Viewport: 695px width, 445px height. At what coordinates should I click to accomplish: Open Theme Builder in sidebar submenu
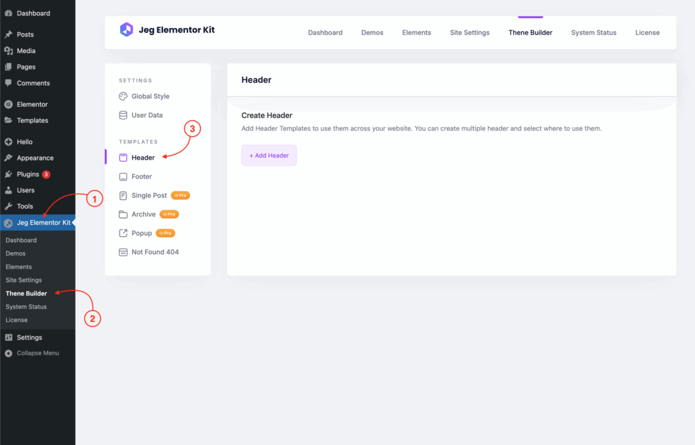point(26,293)
